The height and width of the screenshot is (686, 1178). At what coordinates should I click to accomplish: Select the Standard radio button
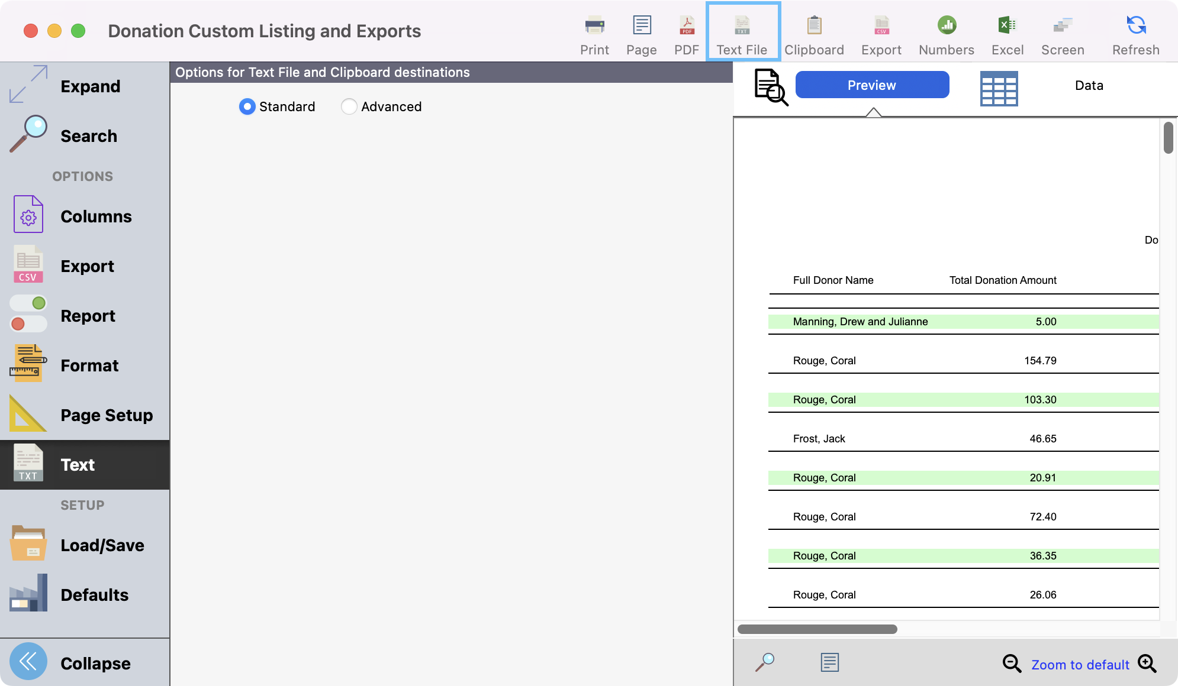(x=247, y=106)
